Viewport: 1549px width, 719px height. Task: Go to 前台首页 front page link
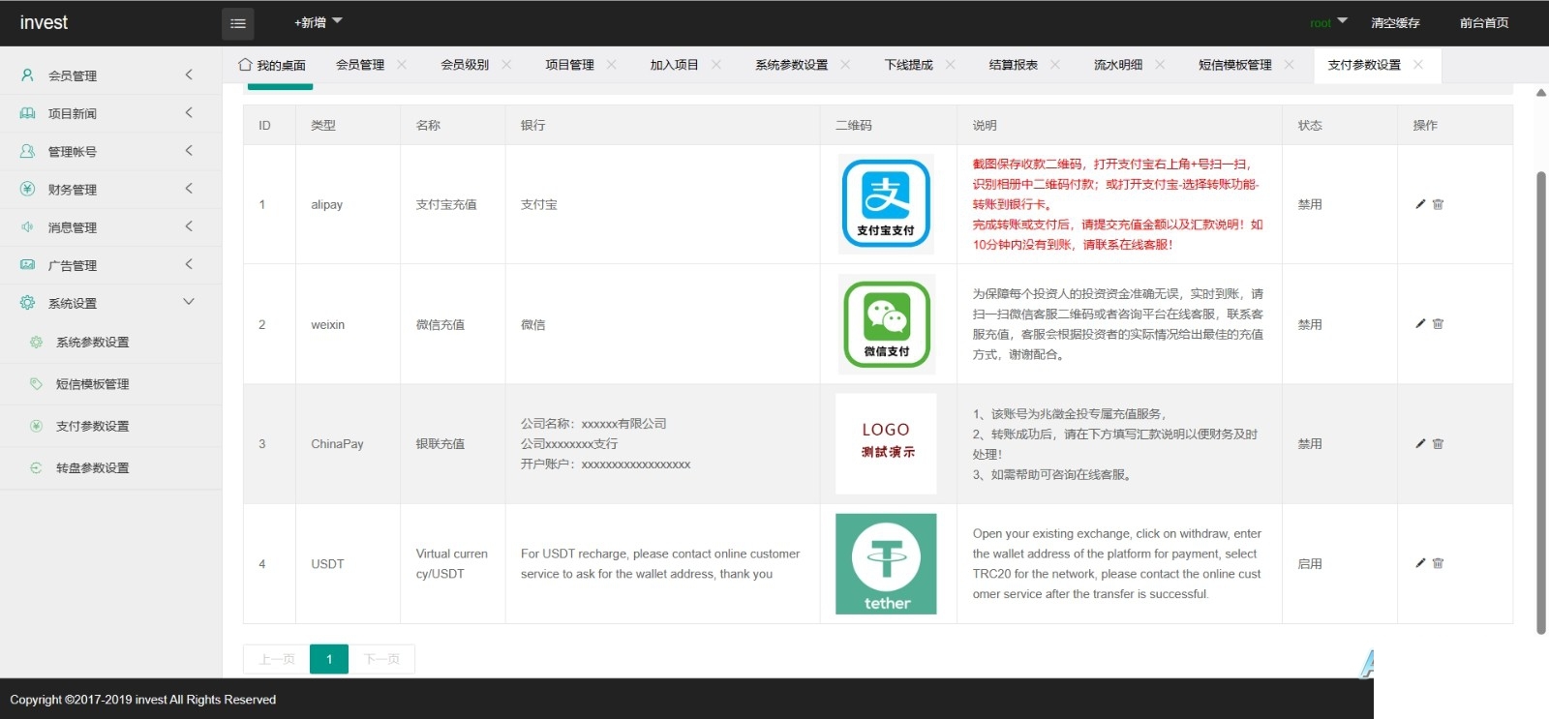click(x=1484, y=22)
